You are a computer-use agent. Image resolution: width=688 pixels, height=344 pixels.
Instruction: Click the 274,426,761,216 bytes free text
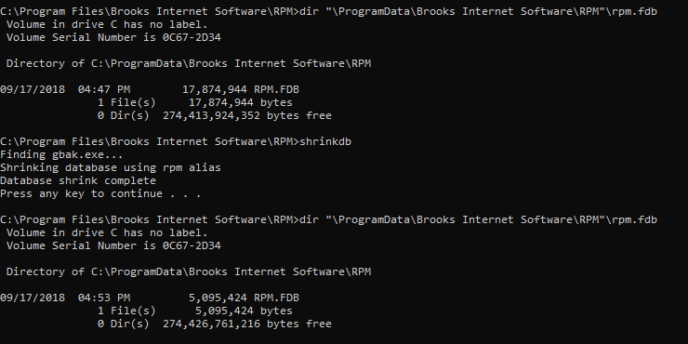click(247, 324)
